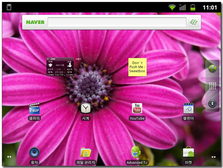
Task: Tap the Wi-Fi status icon
Action: (x=172, y=7)
